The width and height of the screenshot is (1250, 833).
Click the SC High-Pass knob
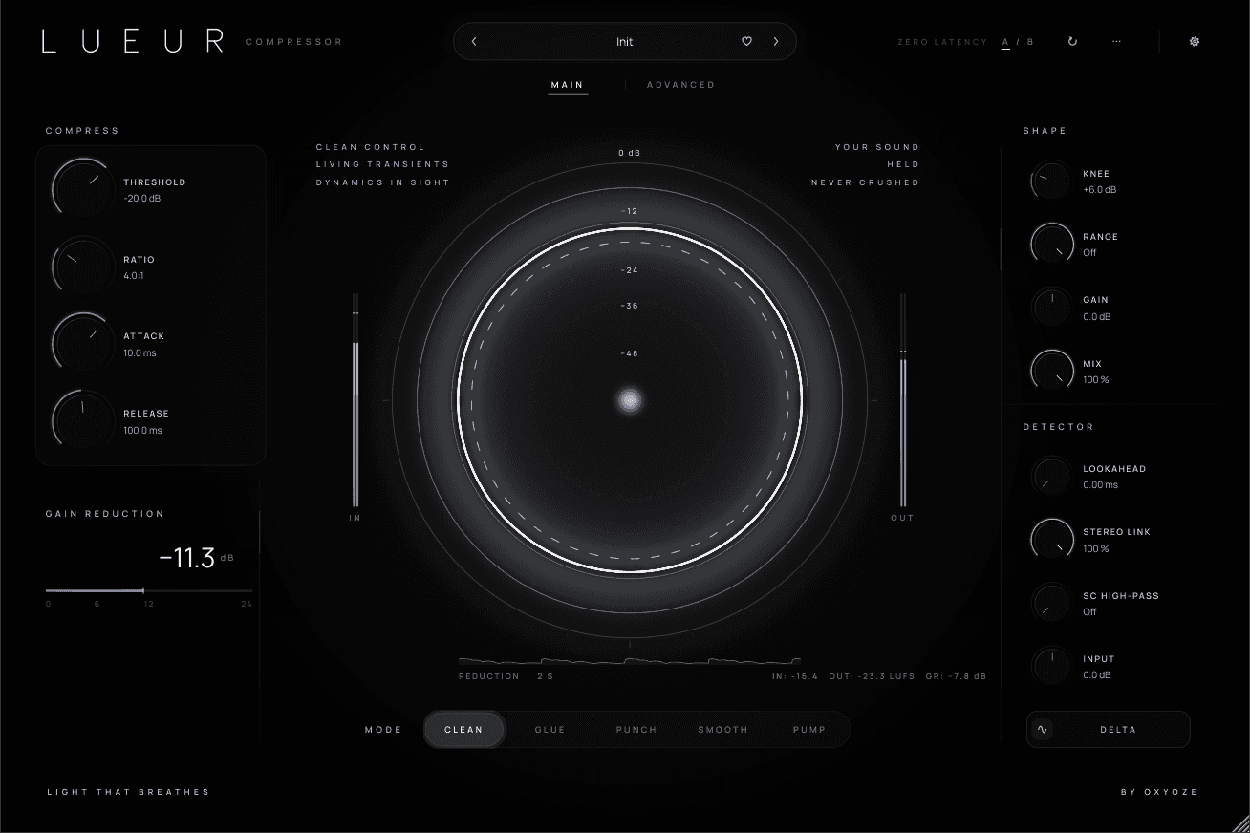pyautogui.click(x=1051, y=603)
